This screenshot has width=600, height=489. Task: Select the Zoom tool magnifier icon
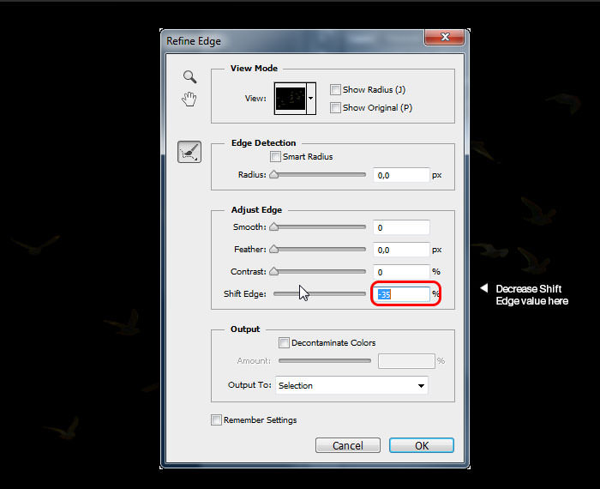(x=189, y=77)
